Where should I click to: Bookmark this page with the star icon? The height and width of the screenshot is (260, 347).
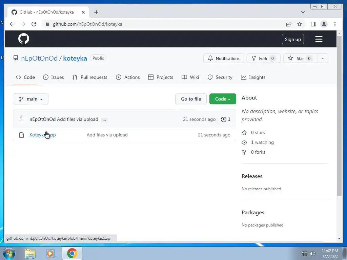[x=300, y=24]
